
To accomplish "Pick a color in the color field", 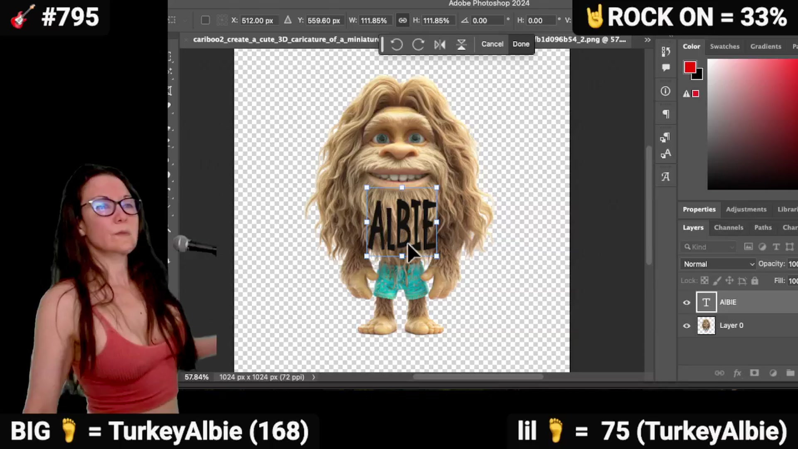I will pos(753,124).
